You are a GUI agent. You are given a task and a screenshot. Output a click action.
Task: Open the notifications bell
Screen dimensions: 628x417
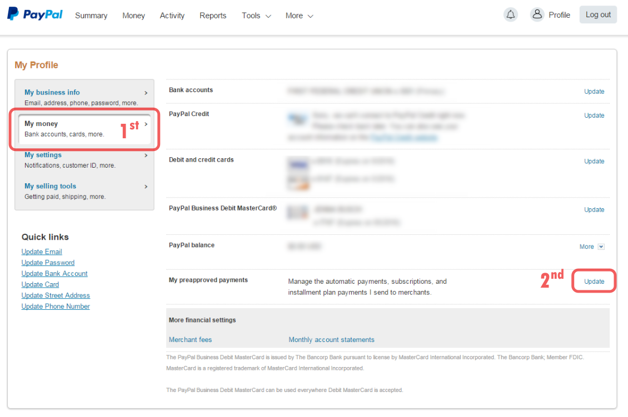tap(510, 15)
